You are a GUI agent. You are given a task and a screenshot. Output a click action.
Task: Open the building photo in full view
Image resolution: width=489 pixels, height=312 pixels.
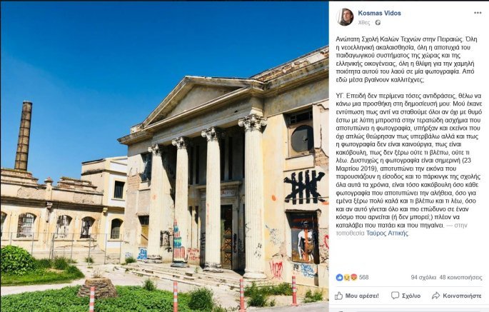point(164,156)
